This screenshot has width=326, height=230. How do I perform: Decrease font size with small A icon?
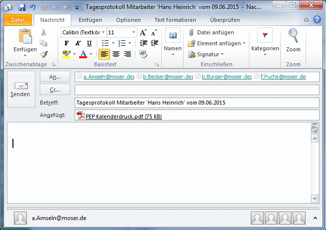point(154,32)
